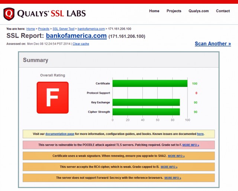Click the Certificate chart label
238x191 pixels.
coord(103,84)
